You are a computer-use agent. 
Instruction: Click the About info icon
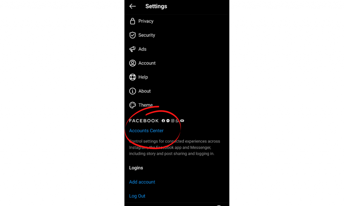(132, 91)
